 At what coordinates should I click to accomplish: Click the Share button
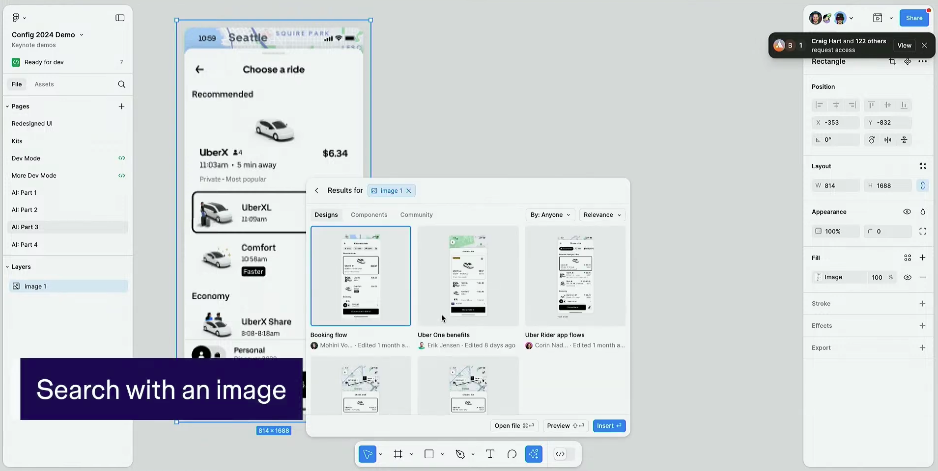pyautogui.click(x=914, y=18)
